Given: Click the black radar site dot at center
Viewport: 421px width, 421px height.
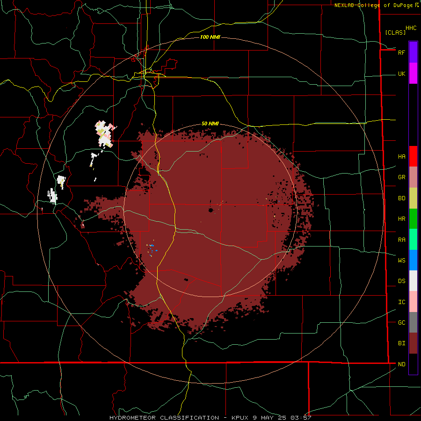Looking at the screenshot, I should (211, 210).
